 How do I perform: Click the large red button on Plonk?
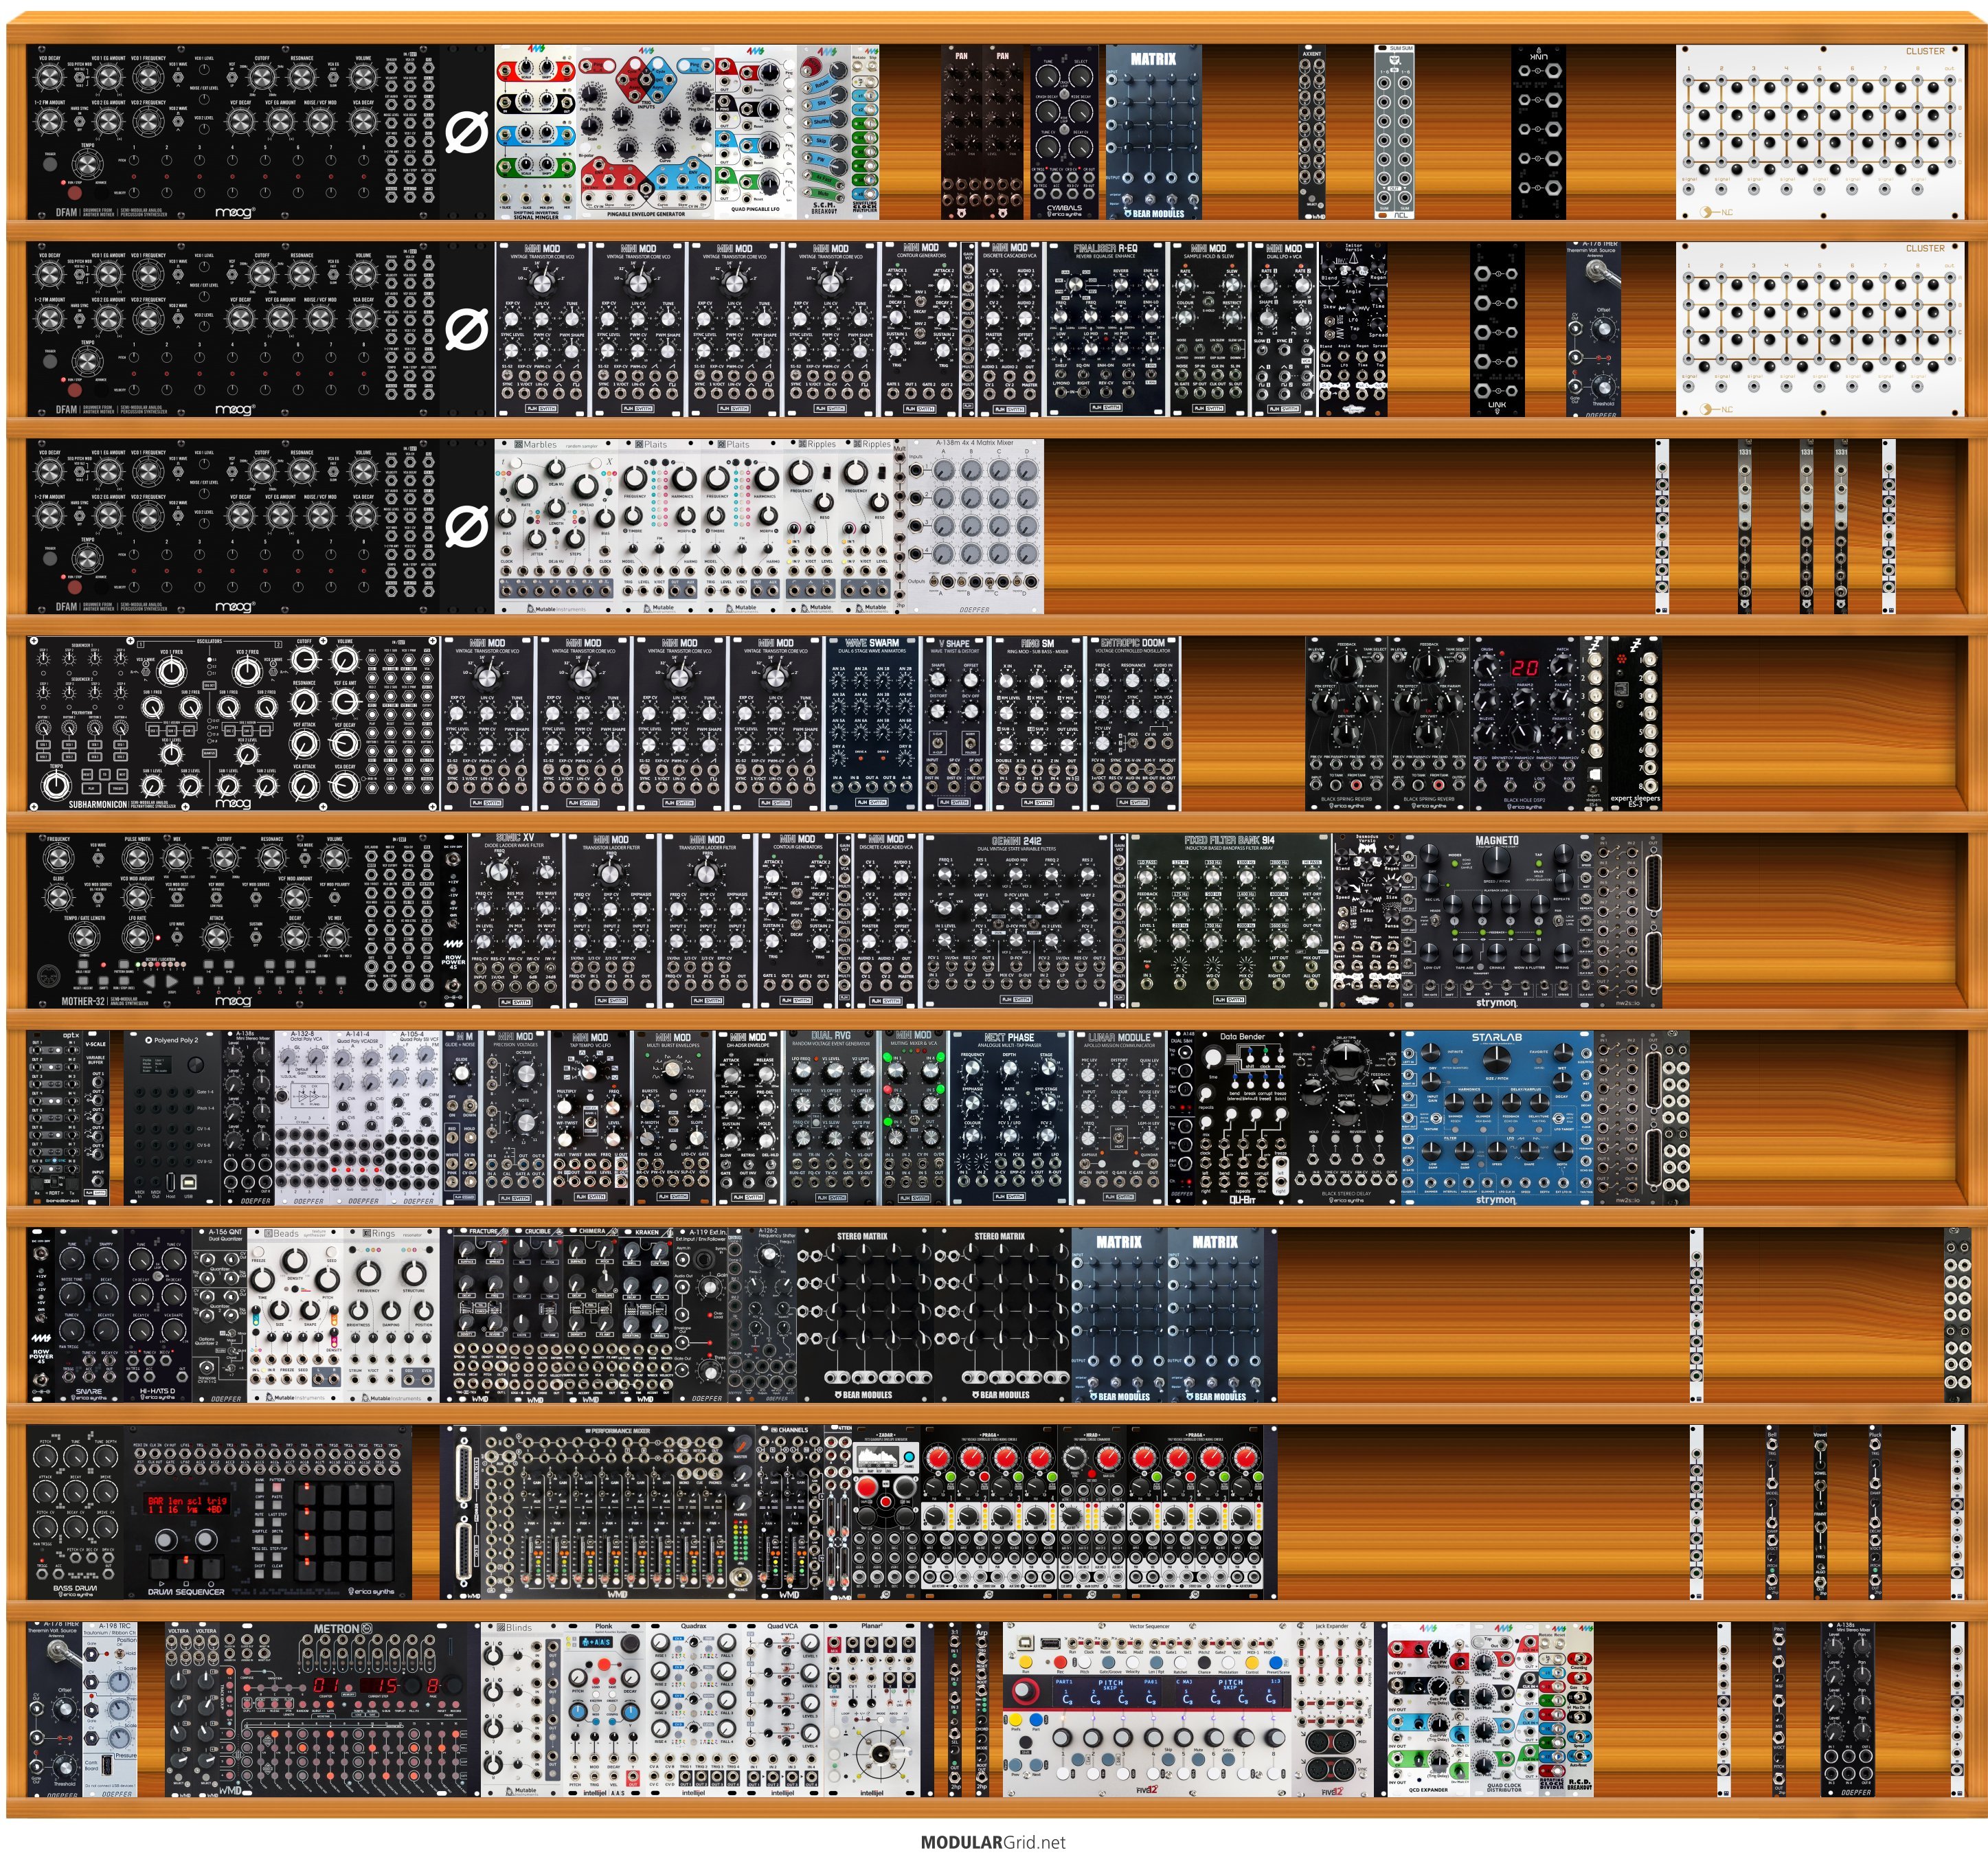(x=605, y=1666)
